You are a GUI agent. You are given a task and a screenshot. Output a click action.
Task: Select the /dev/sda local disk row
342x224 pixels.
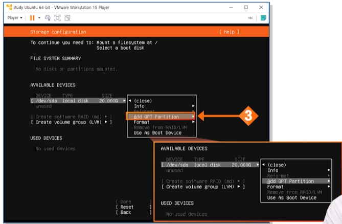(x=78, y=101)
